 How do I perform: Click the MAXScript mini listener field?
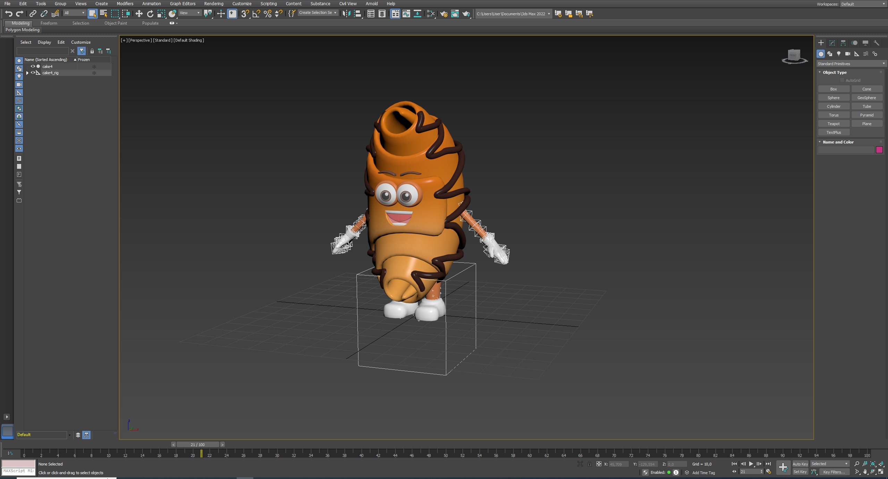19,471
